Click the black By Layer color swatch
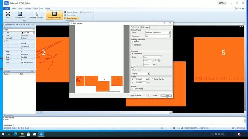This screenshot has width=248, height=139. tap(22, 32)
